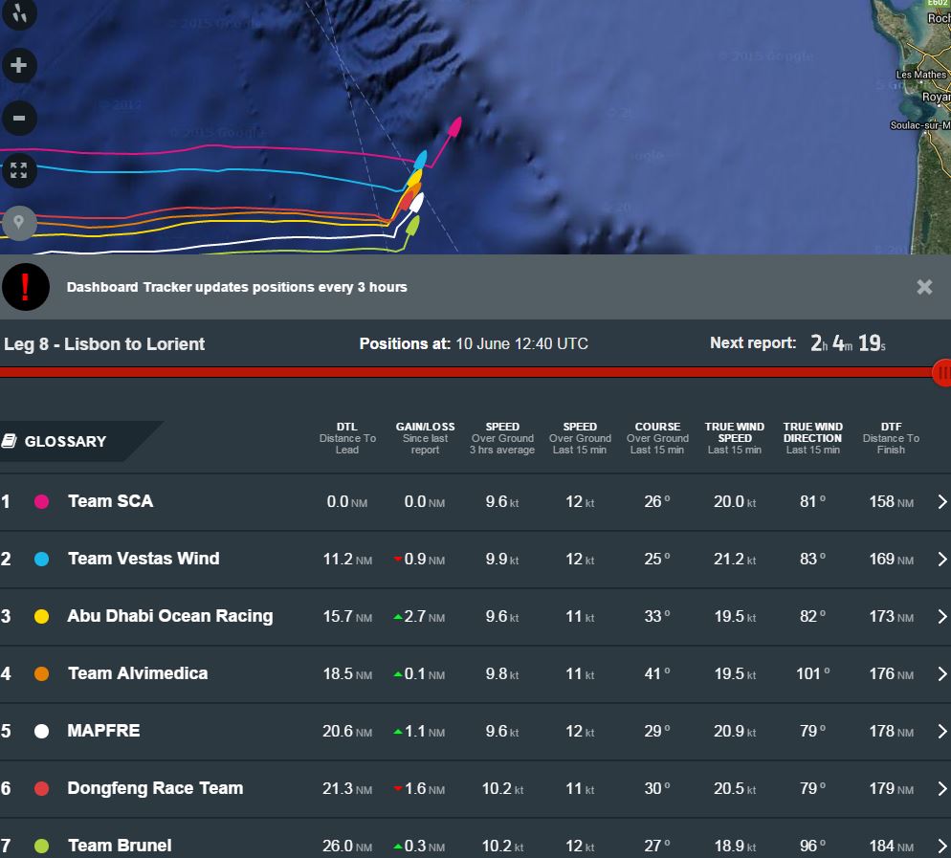Click the red timeline slider handle
The image size is (951, 858).
coord(941,373)
